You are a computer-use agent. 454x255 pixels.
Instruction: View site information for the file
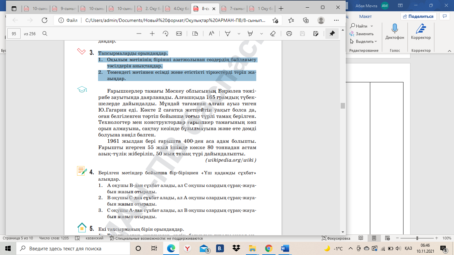pyautogui.click(x=68, y=20)
